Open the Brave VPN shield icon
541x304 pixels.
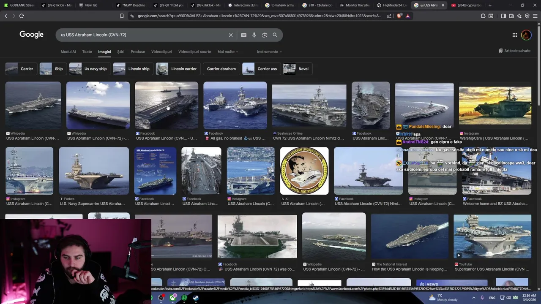point(527,16)
